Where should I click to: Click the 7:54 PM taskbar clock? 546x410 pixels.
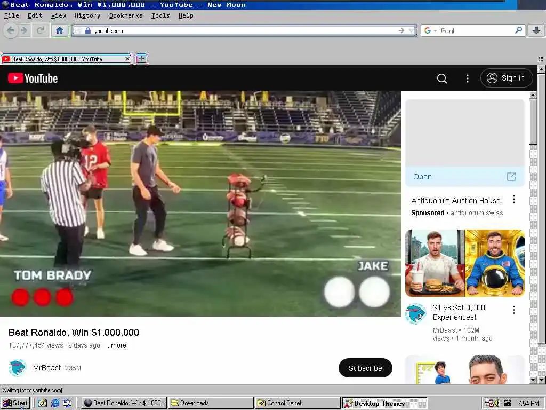tap(528, 403)
